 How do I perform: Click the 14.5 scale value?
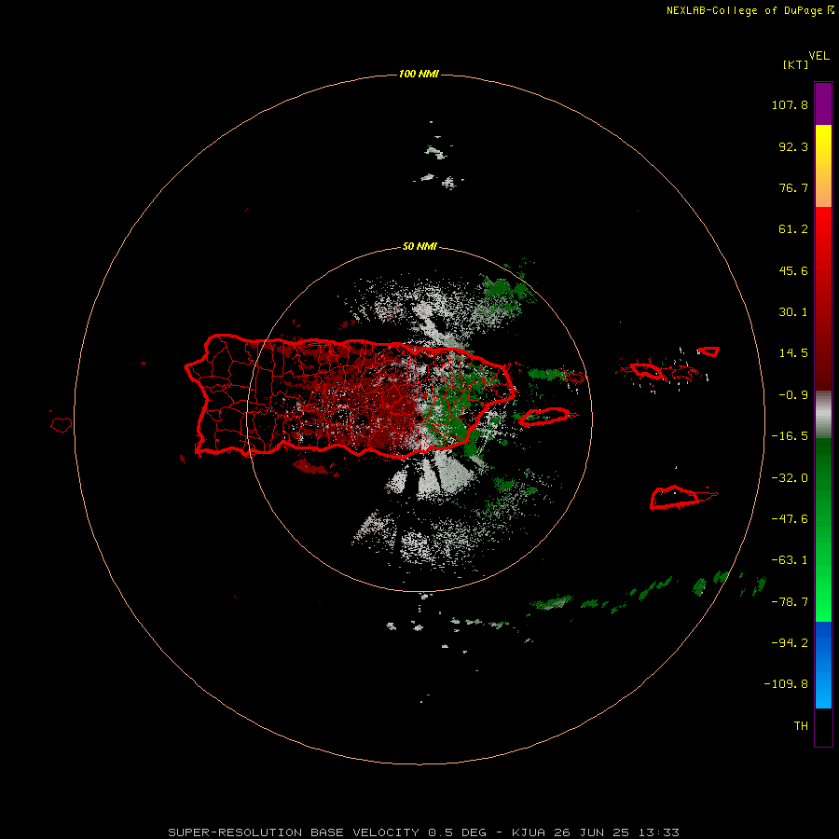point(793,353)
